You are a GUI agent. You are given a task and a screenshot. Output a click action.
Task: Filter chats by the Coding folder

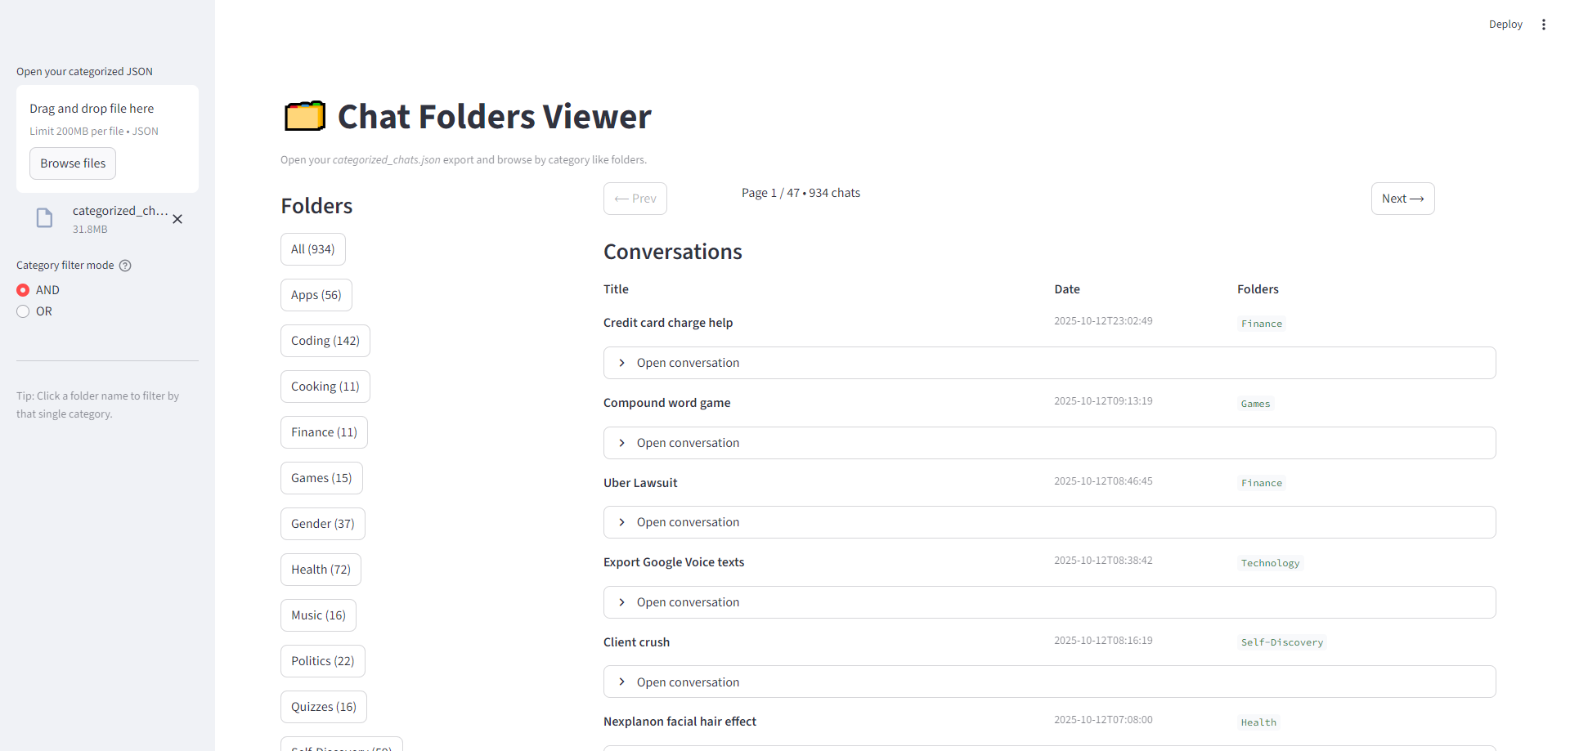pyautogui.click(x=325, y=340)
